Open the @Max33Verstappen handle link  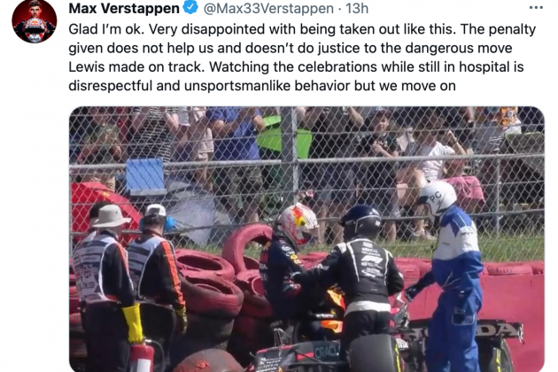pyautogui.click(x=268, y=8)
